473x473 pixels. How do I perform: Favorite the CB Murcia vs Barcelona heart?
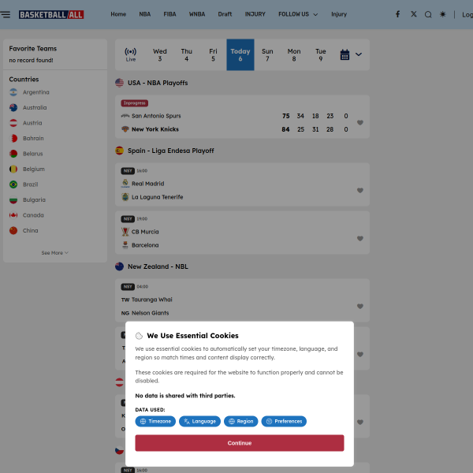pos(360,238)
